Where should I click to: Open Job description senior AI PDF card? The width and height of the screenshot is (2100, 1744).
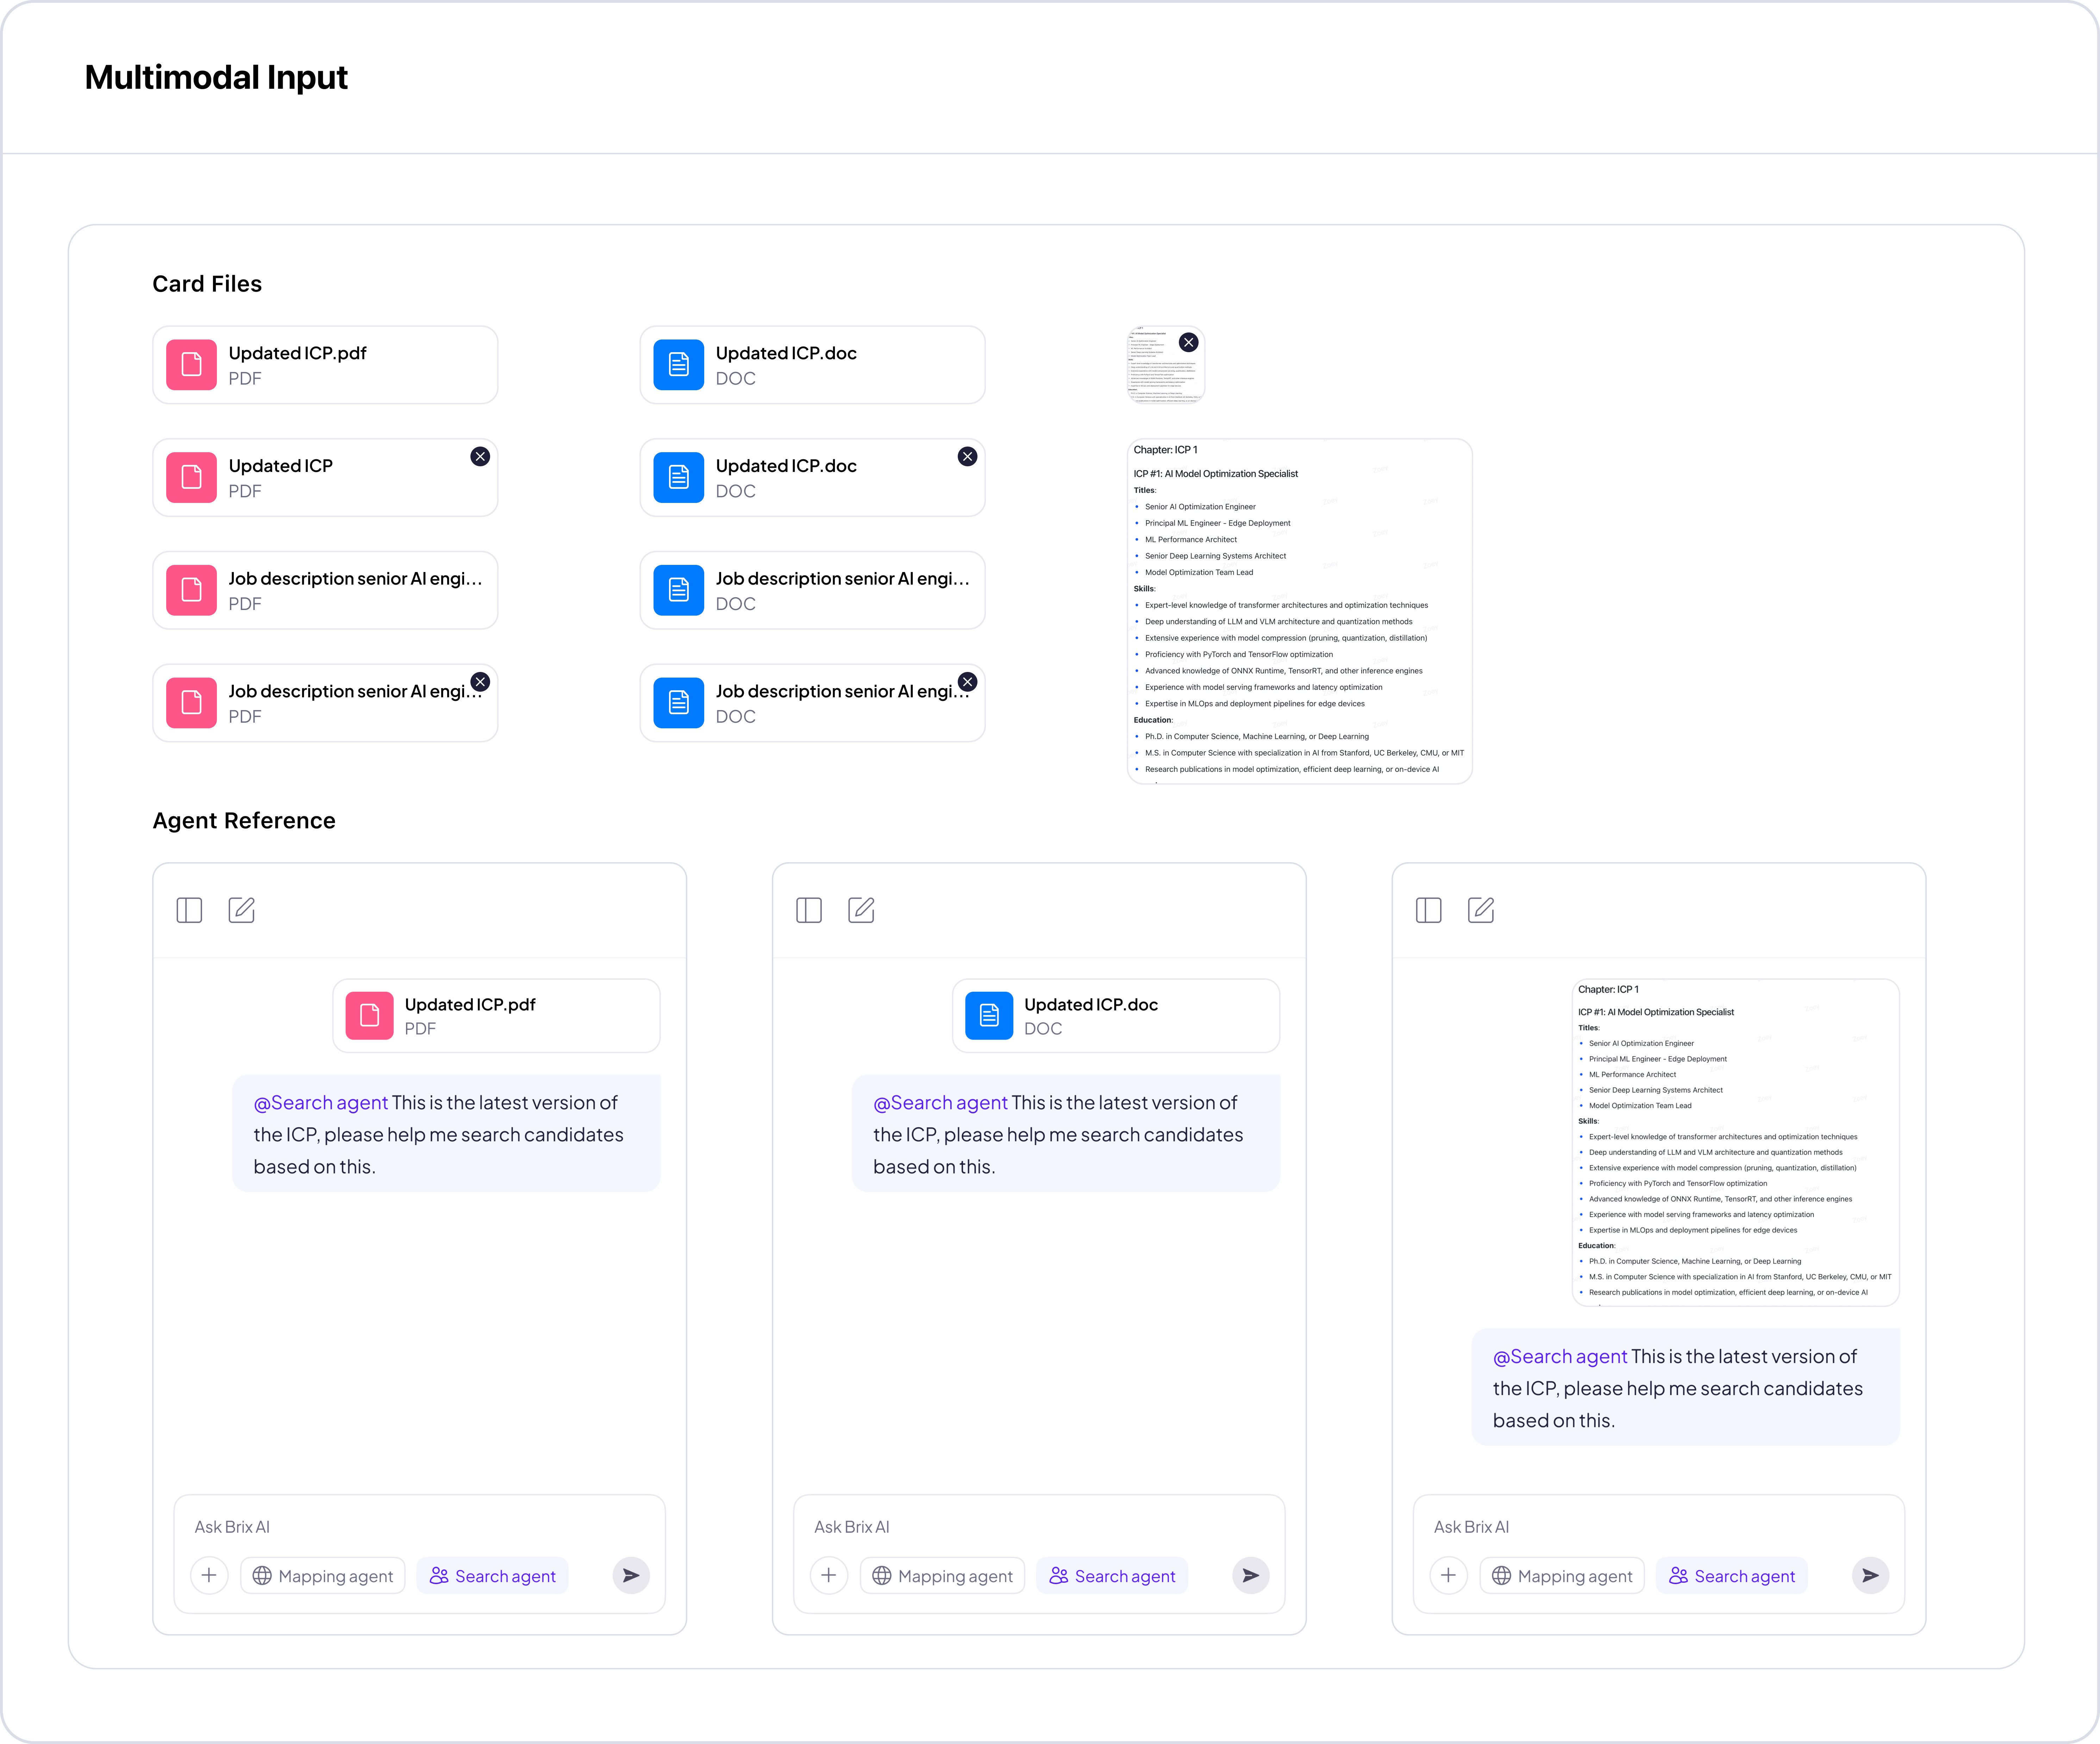(325, 590)
